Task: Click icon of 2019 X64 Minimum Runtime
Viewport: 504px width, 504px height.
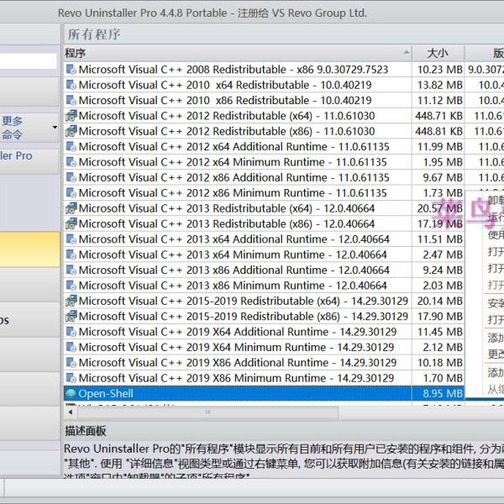Action: coord(71,347)
